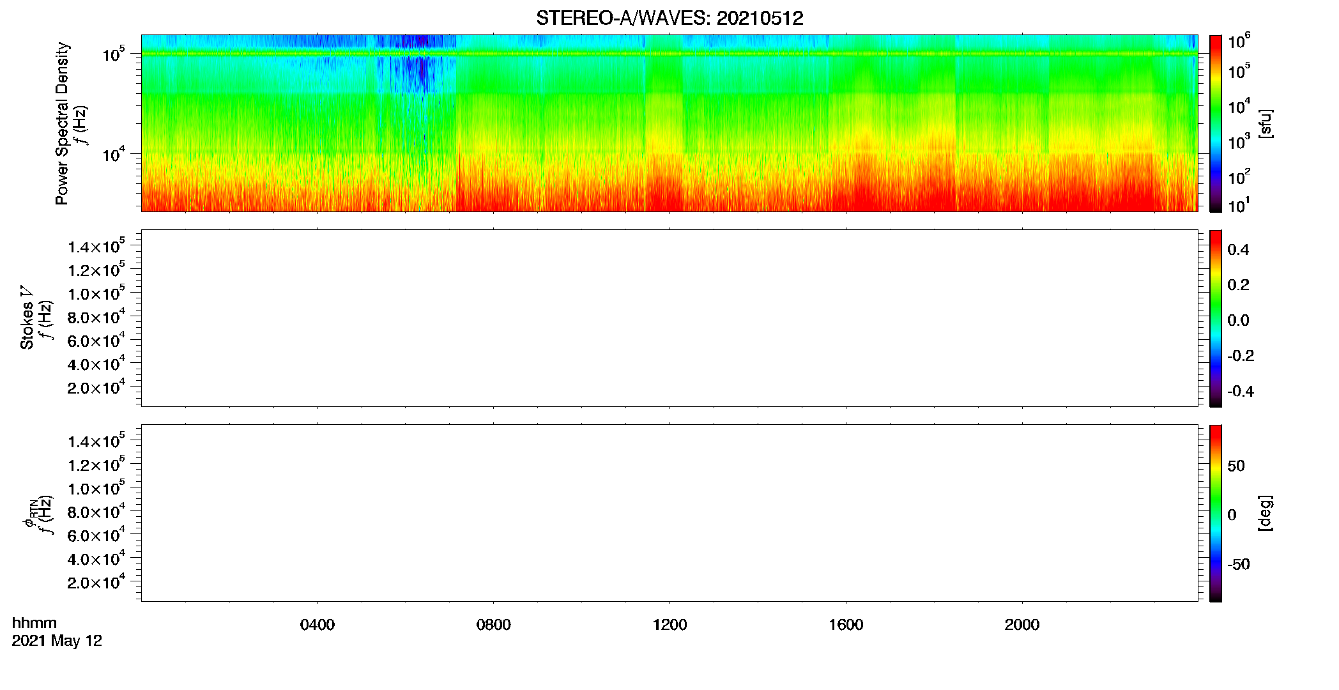The height and width of the screenshot is (690, 1339).
Task: Click the 0.4 value on Stokes V colorbar
Action: (1238, 250)
